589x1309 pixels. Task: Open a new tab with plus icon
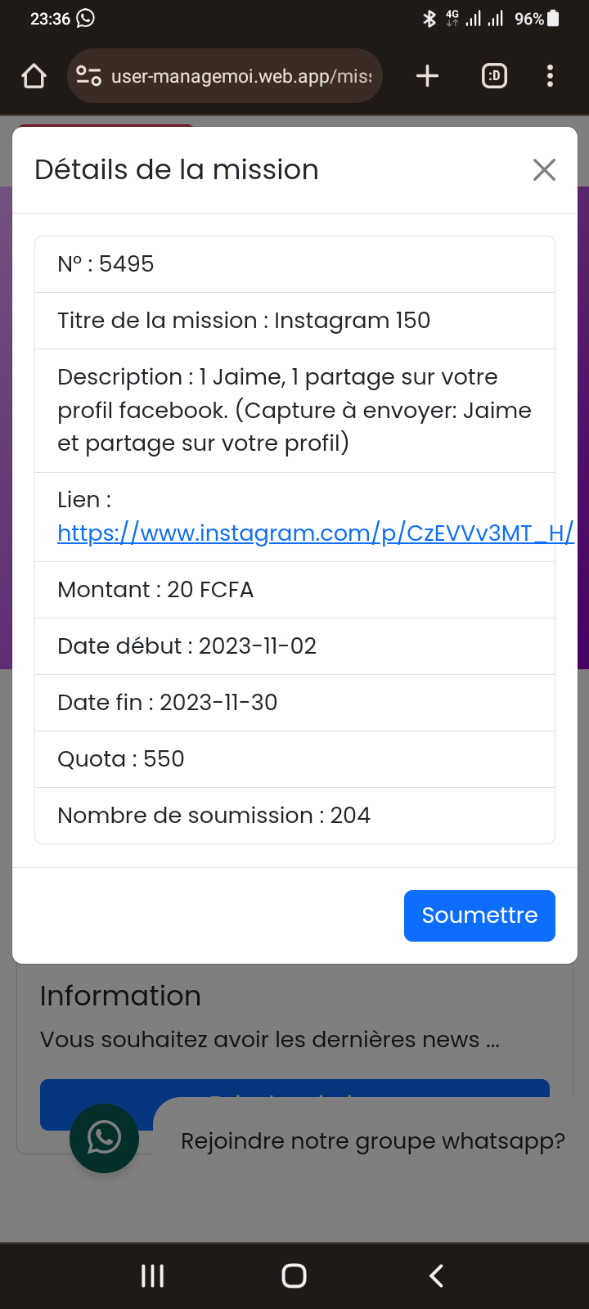[x=427, y=76]
